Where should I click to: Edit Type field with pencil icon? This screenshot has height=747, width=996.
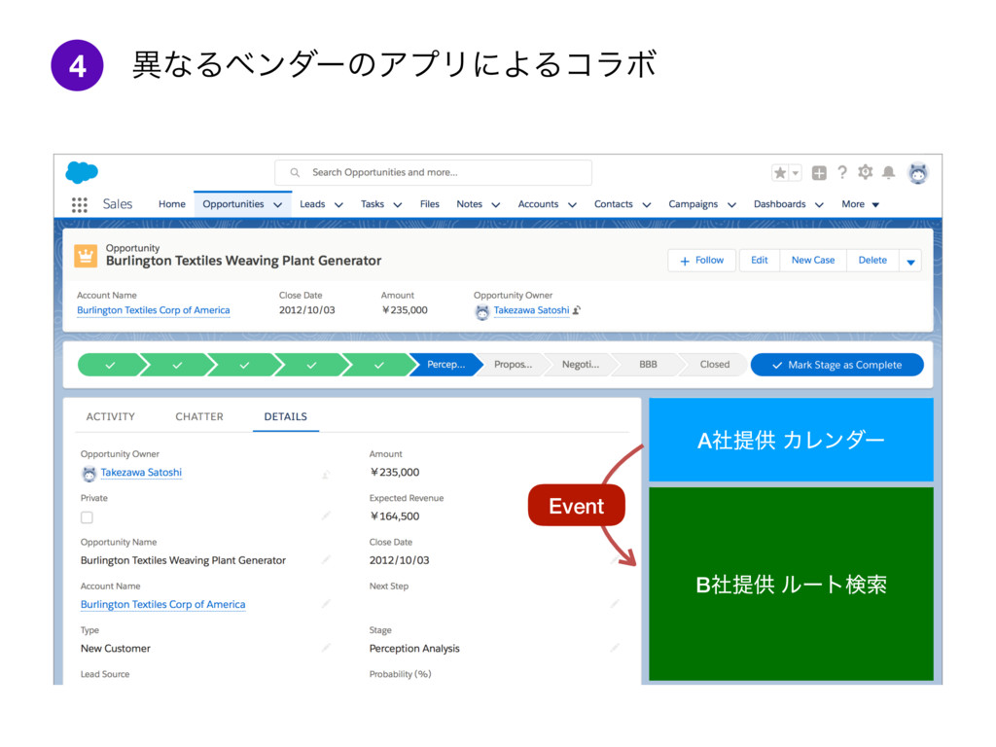point(326,647)
